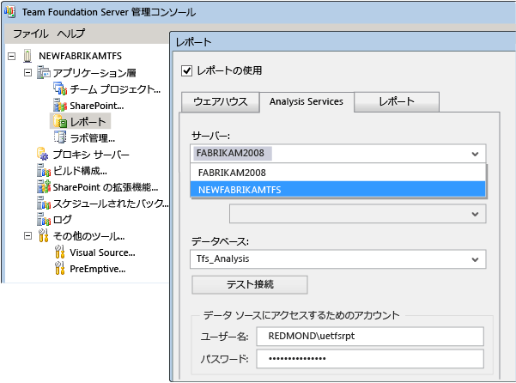Select the チーム プロジェクト tree item
This screenshot has height=383, width=516.
[115, 89]
